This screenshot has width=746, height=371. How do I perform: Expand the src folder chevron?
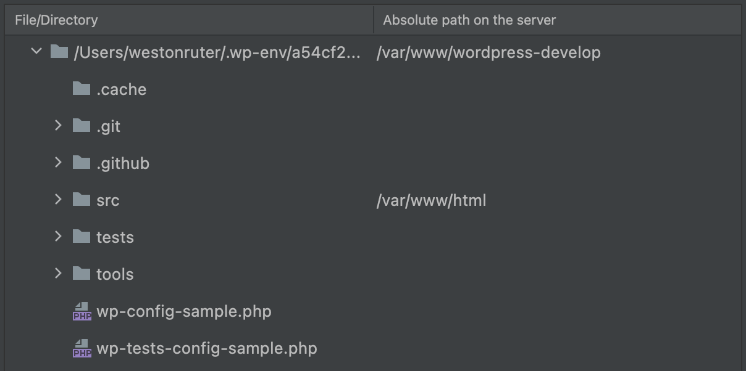click(58, 200)
